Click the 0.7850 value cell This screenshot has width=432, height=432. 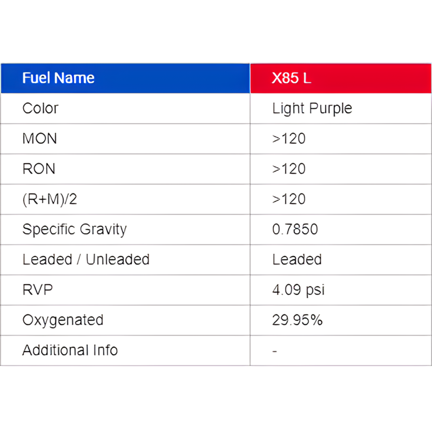click(295, 230)
